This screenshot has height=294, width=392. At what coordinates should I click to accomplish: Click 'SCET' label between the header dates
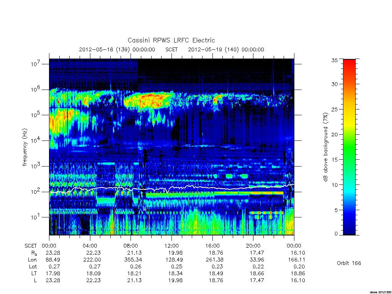pos(171,49)
